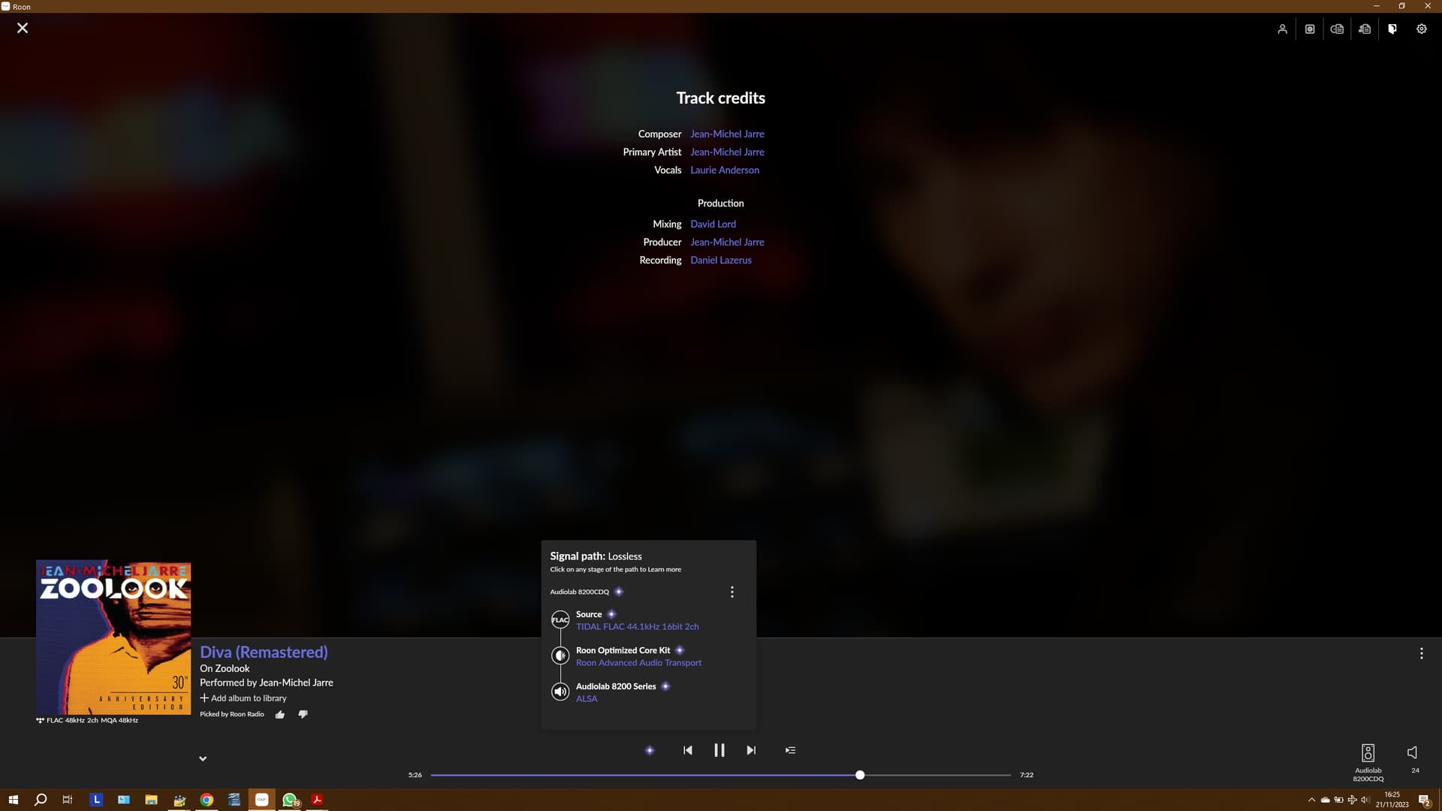
Task: Click the Audiolab 8200CDQ zone name in signal path
Action: [x=579, y=592]
